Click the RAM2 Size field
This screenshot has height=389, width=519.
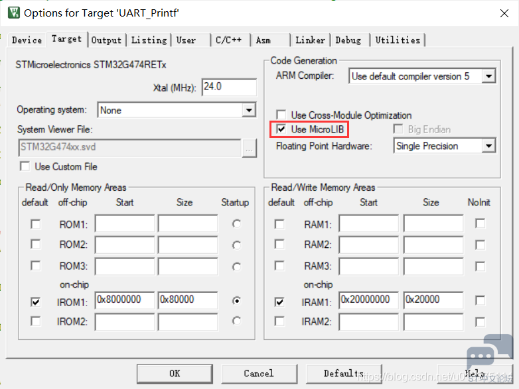433,245
